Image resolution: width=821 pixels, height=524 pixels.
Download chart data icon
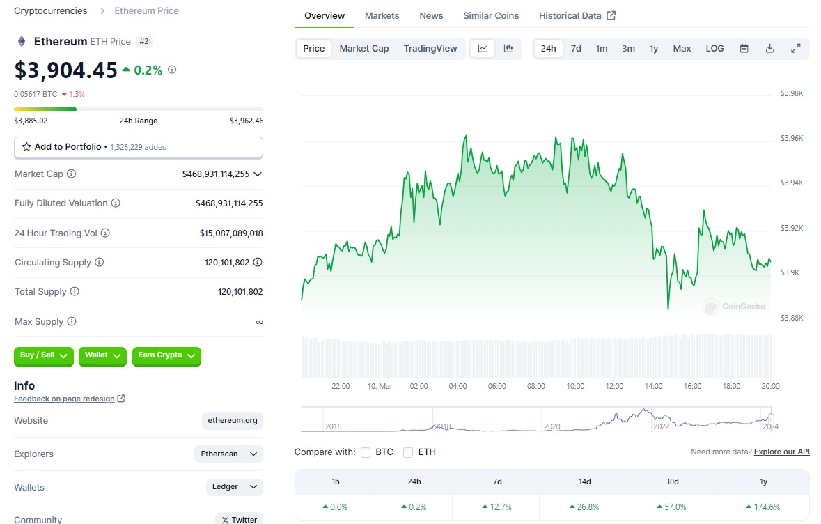769,49
